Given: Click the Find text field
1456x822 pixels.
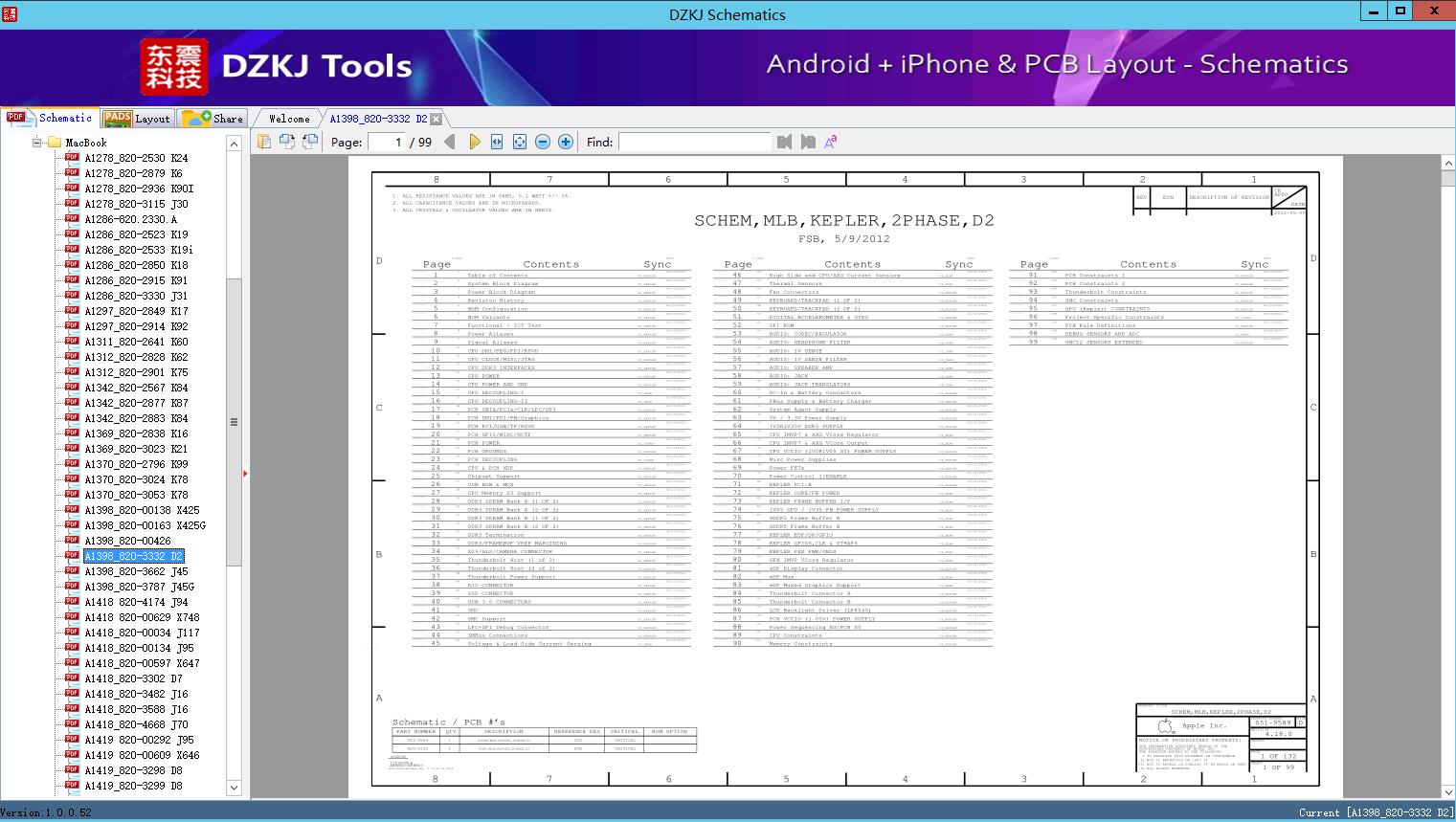Looking at the screenshot, I should 694,142.
